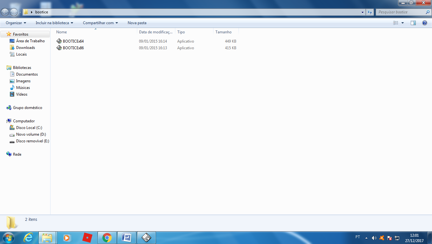Select Downloads in Favoritos sidebar
The image size is (432, 244).
(25, 48)
